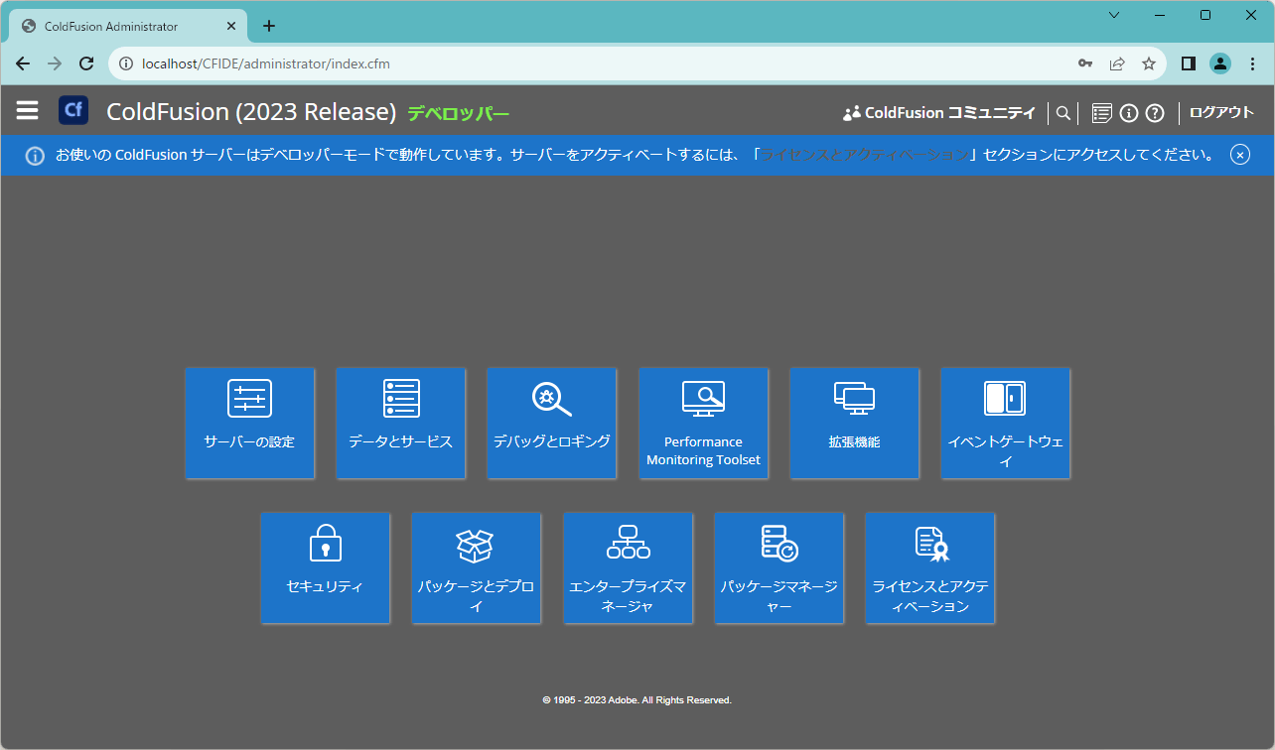Open saved passwords key icon
The image size is (1275, 750).
click(x=1085, y=63)
